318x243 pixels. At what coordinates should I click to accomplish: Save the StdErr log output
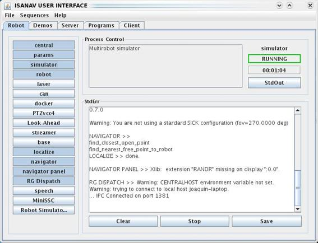click(x=266, y=221)
